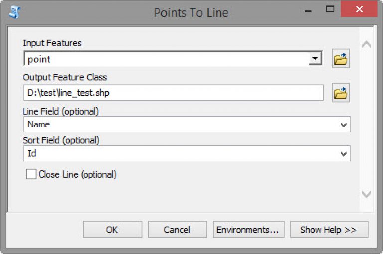Viewport: 383px width, 254px height.
Task: Open browse folder icon for Output Feature Class
Action: (x=341, y=93)
